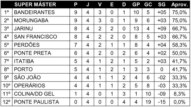This screenshot has width=191, height=107.
Task: Click the Aprov. column header
Action: click(x=180, y=5)
